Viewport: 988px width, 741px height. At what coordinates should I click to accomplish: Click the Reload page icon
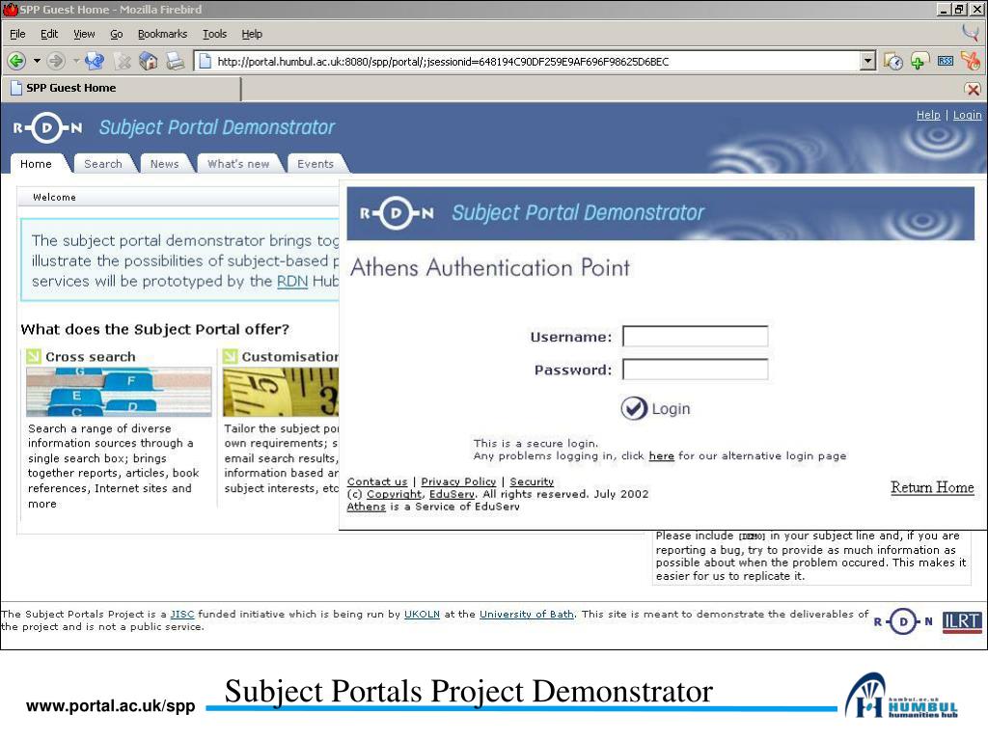95,61
